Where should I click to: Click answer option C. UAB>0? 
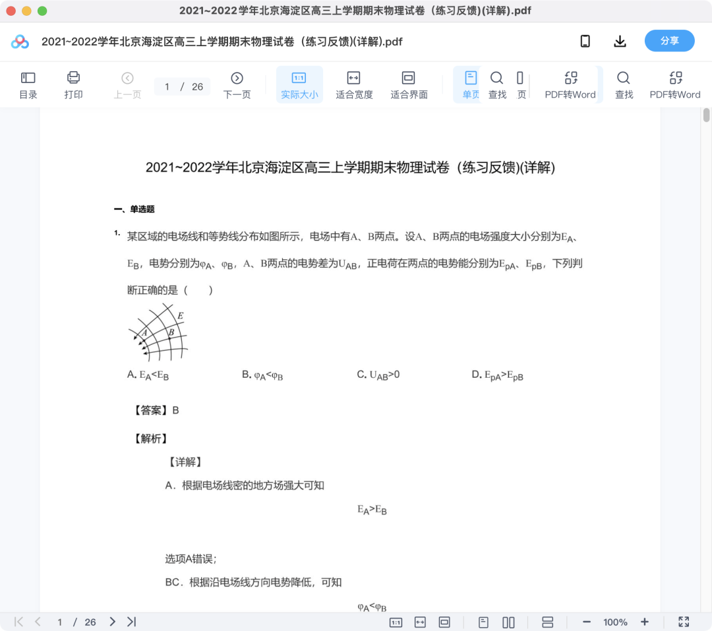378,375
